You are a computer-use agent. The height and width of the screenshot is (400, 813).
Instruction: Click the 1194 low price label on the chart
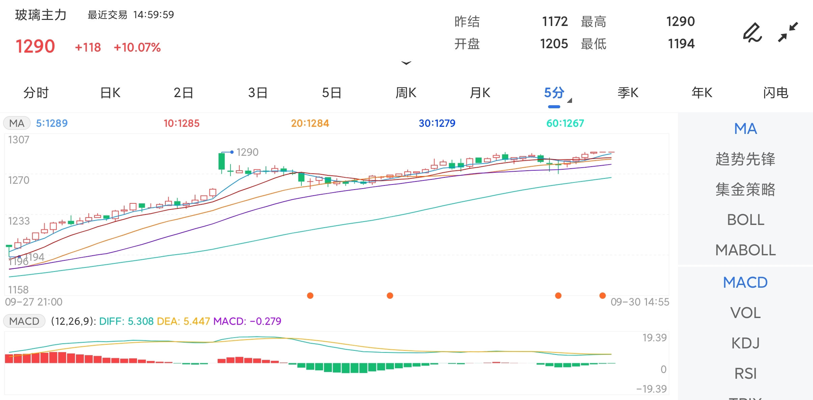(x=35, y=257)
